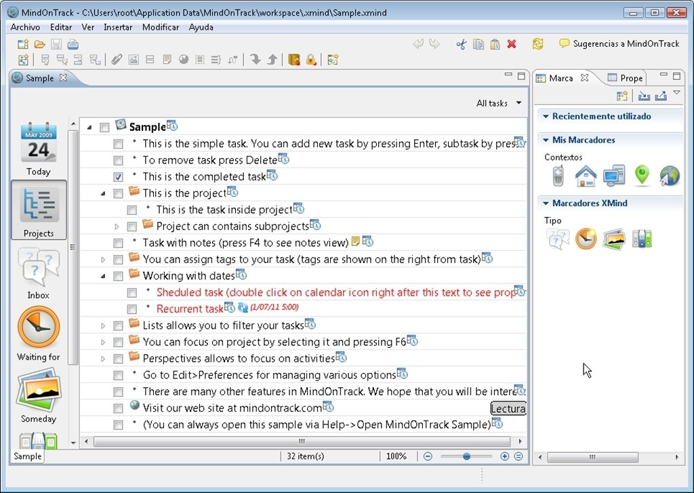Image resolution: width=694 pixels, height=493 pixels.
Task: Check 'Task with notes' checkbox
Action: (x=118, y=243)
